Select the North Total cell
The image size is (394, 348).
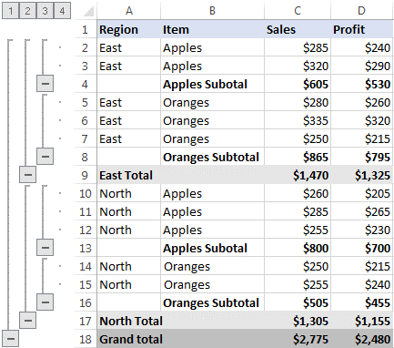(x=129, y=321)
